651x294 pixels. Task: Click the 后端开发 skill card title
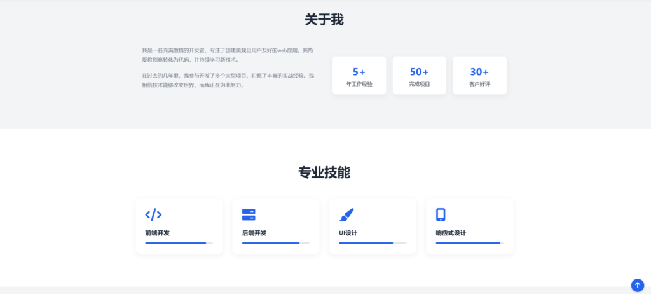254,233
